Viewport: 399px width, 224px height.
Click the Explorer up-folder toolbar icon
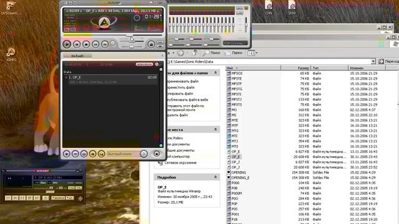coord(195,53)
